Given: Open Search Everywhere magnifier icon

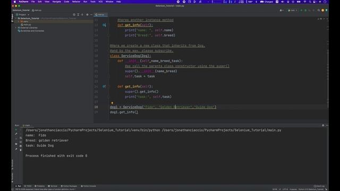Looking at the screenshot, I should click(x=319, y=10).
